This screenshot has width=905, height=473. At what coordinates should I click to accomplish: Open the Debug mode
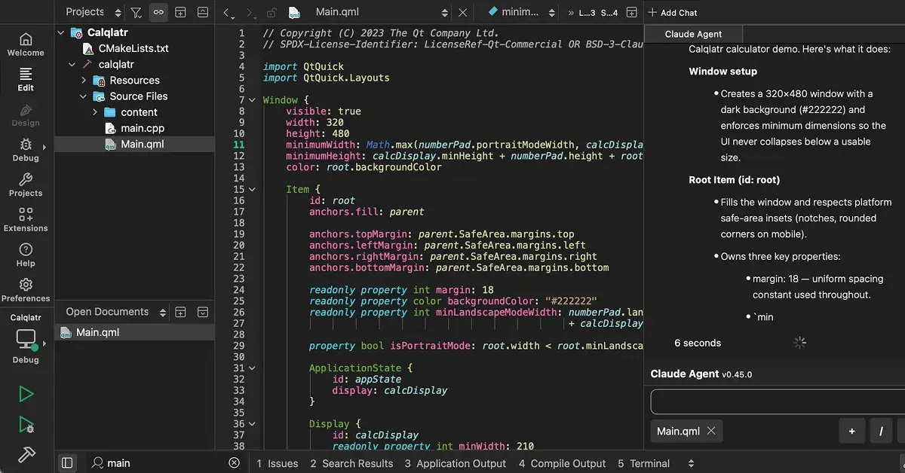point(26,149)
